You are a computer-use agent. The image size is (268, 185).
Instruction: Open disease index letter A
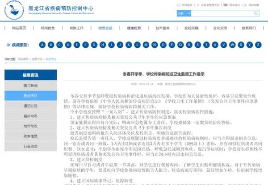[42, 45]
